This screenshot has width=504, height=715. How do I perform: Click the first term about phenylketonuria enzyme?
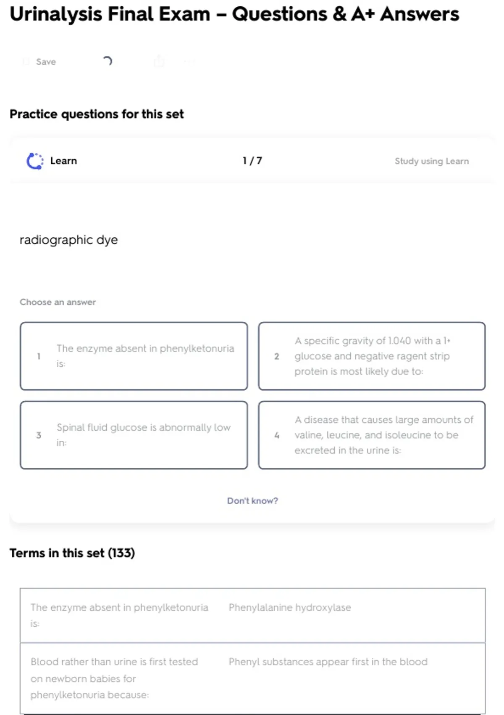point(119,615)
